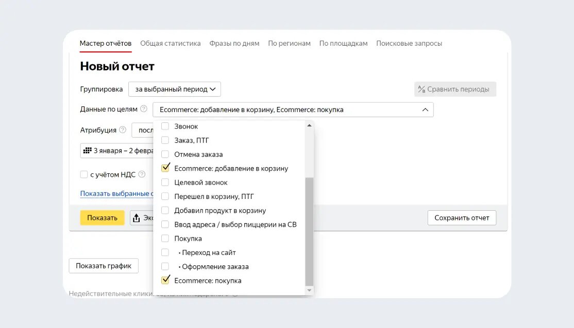Screen dimensions: 574x328
Task: Open help icon next to Данные по целям
Action: (x=143, y=109)
